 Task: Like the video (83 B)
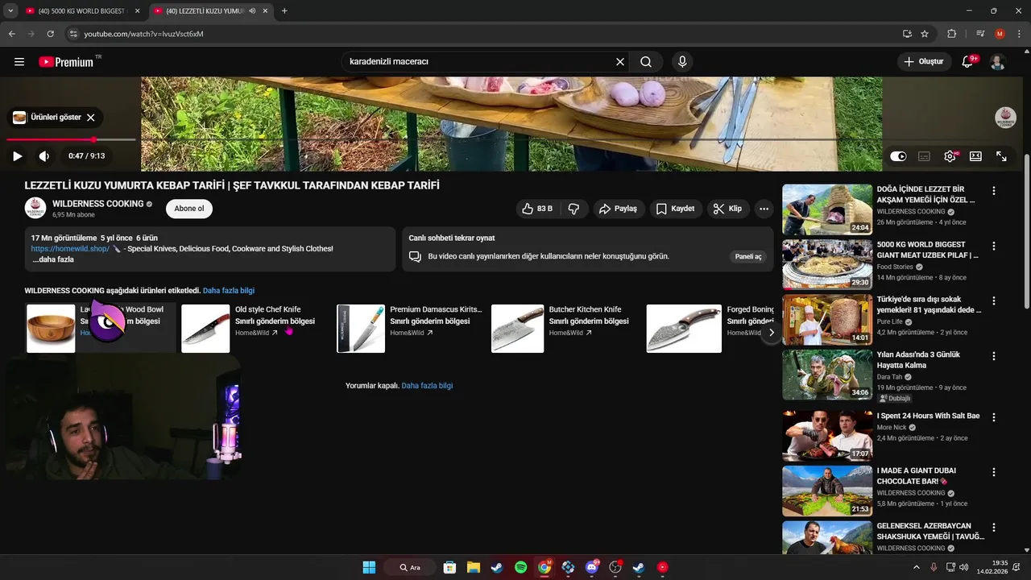coord(536,209)
